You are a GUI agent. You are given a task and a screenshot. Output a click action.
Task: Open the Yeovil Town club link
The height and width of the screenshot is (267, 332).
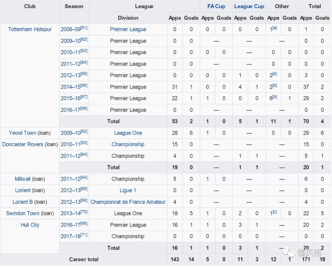(22, 133)
